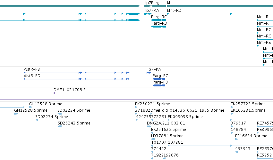
Task: Select the EK251625.5prime EST label
Action: pyautogui.click(x=168, y=130)
